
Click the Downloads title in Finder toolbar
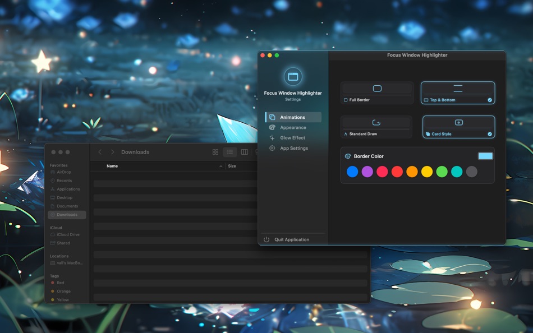(135, 152)
